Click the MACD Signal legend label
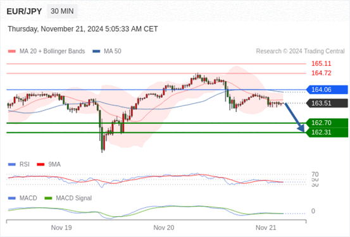The image size is (350, 237). [x=74, y=198]
